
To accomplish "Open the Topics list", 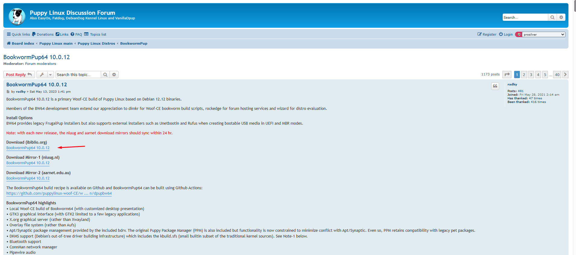I will tap(95, 34).
